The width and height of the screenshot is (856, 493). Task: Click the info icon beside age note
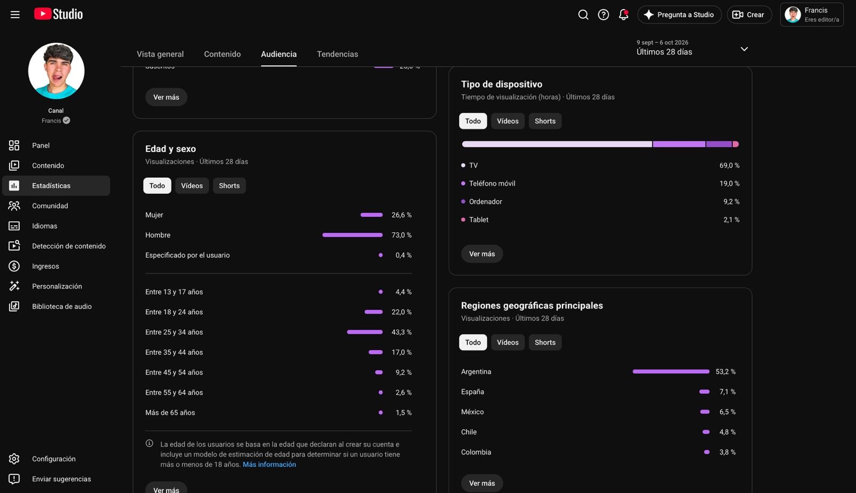[149, 443]
